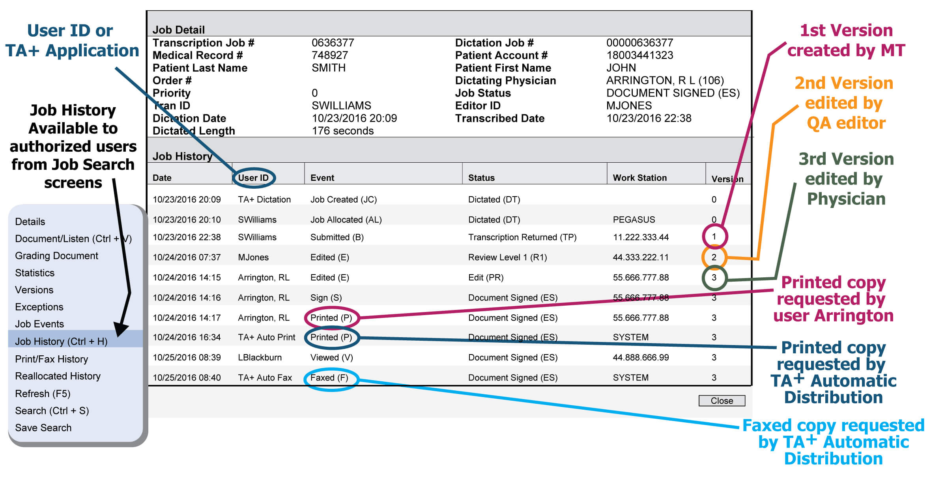Click the 10/24/2016 14:15 date cell

pos(187,277)
